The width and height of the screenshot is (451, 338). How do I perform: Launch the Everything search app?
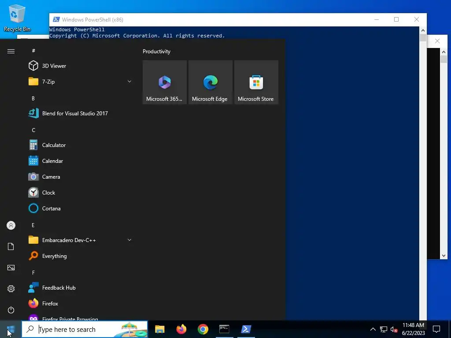pos(80,256)
